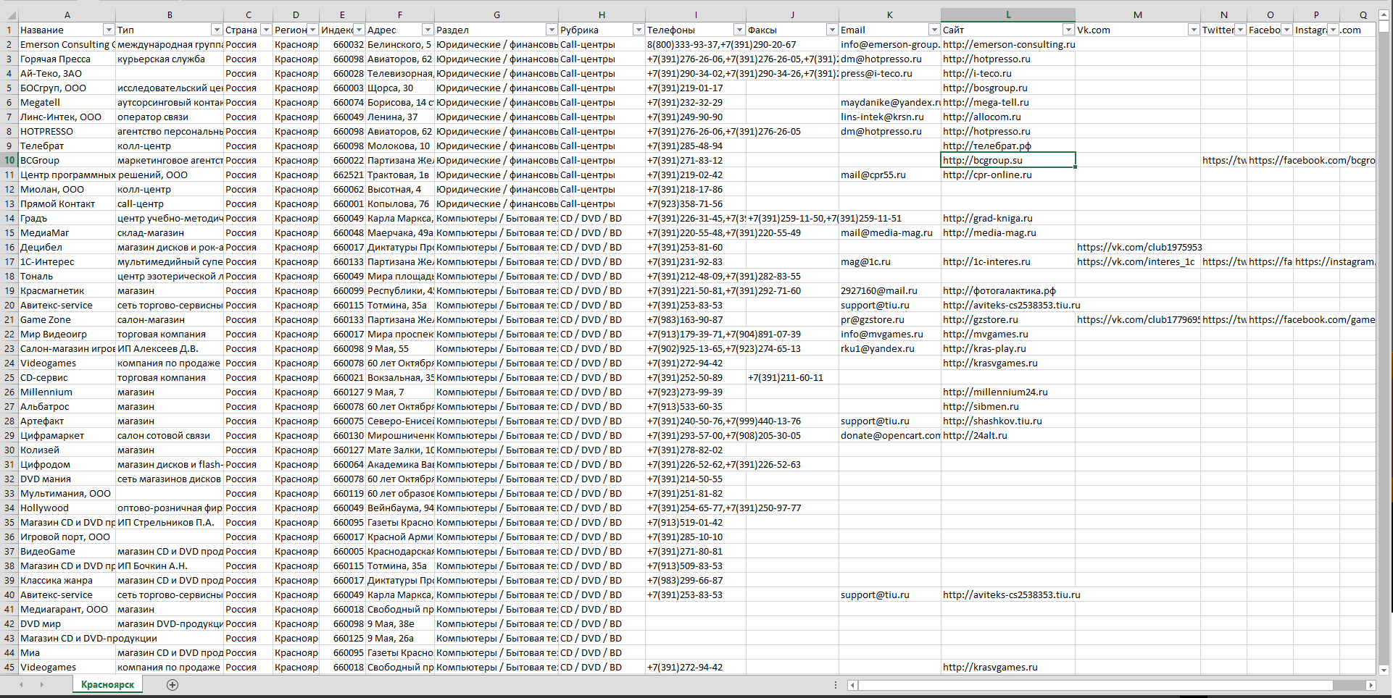The height and width of the screenshot is (698, 1393).
Task: Open the http://emerson-consulting.ru link
Action: coord(1009,44)
